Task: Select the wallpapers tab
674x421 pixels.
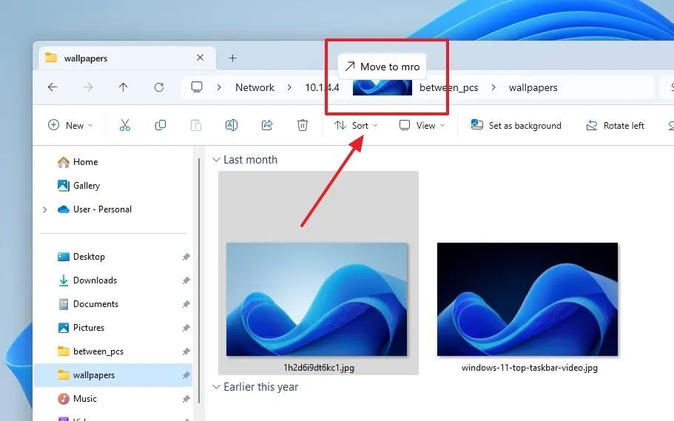Action: pyautogui.click(x=127, y=58)
